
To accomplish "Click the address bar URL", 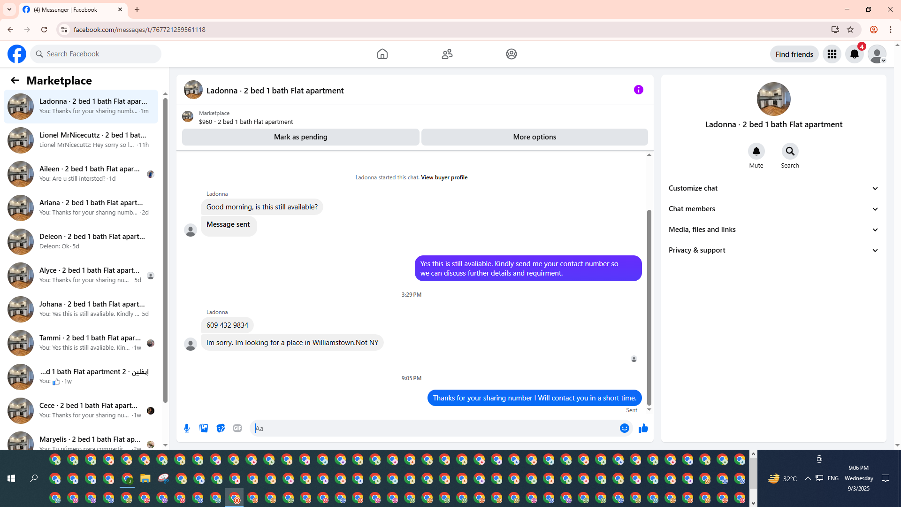I will [139, 30].
